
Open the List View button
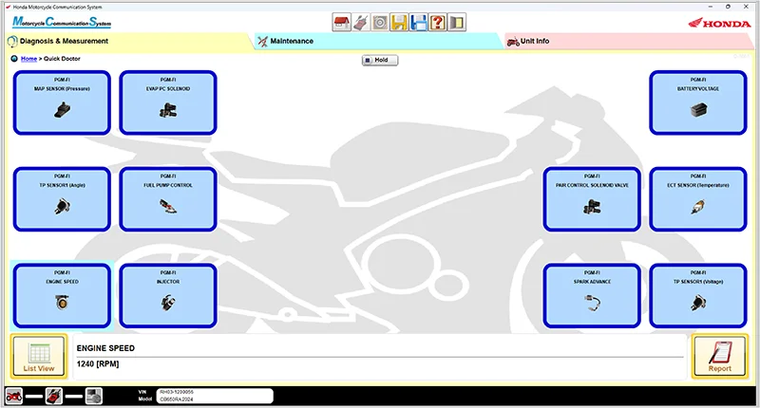click(x=39, y=356)
